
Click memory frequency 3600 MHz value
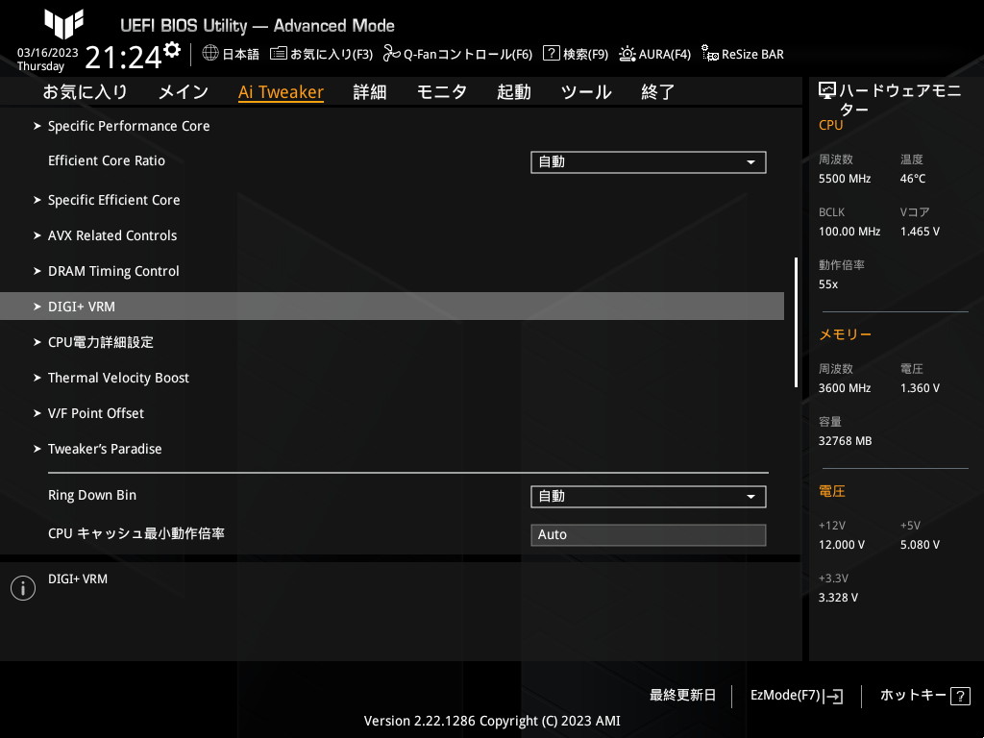click(x=844, y=388)
